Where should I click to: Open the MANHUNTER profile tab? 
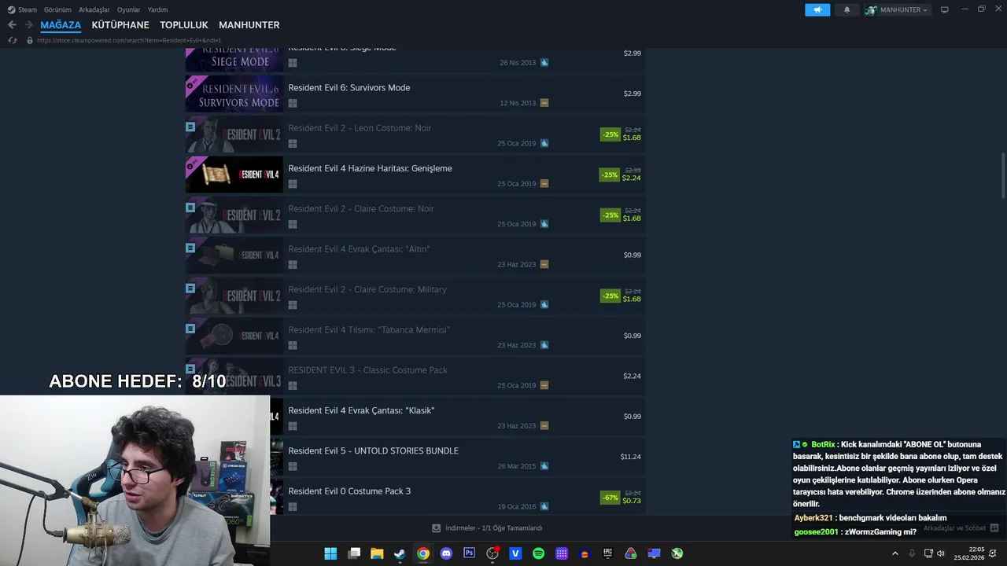249,25
